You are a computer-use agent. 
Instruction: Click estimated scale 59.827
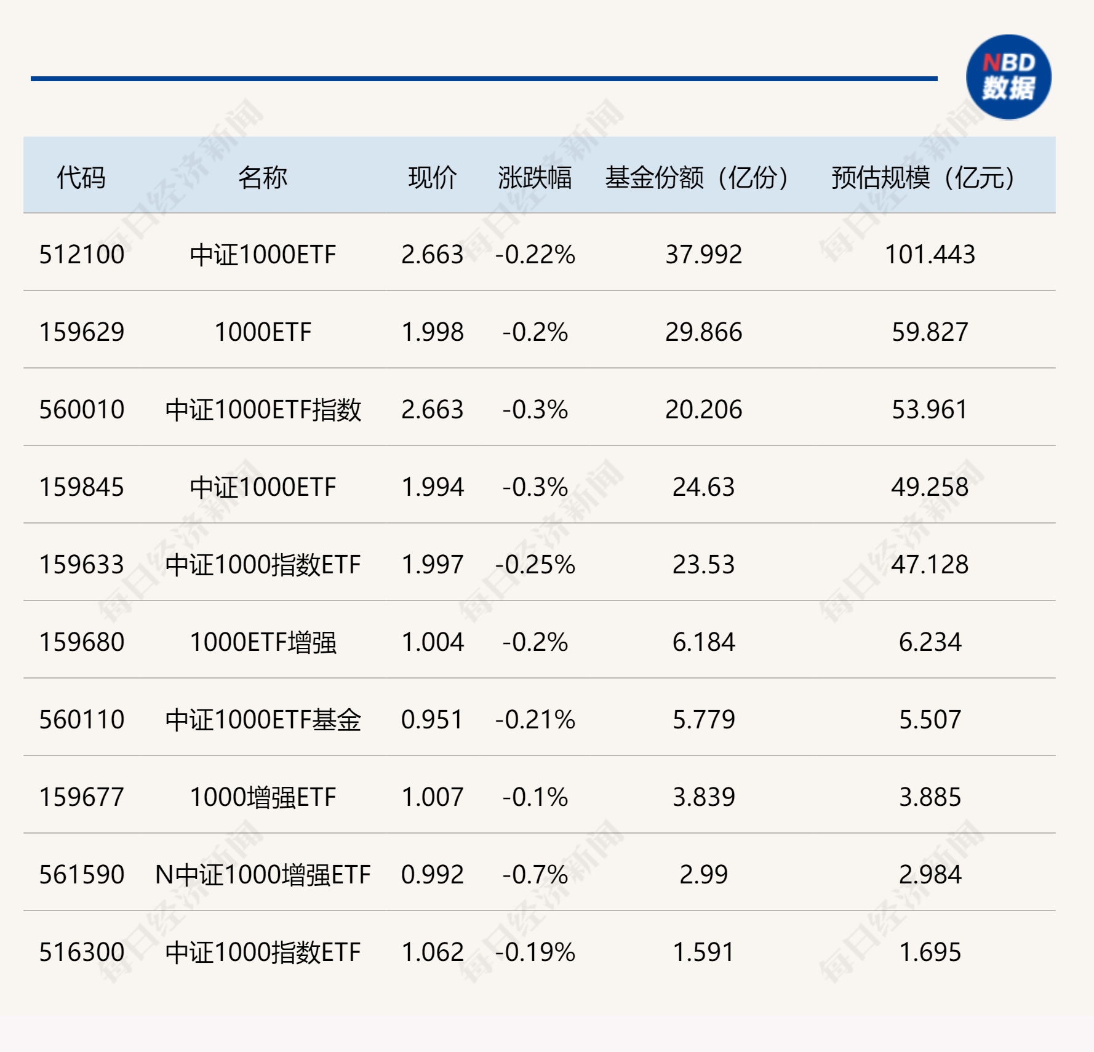[930, 332]
